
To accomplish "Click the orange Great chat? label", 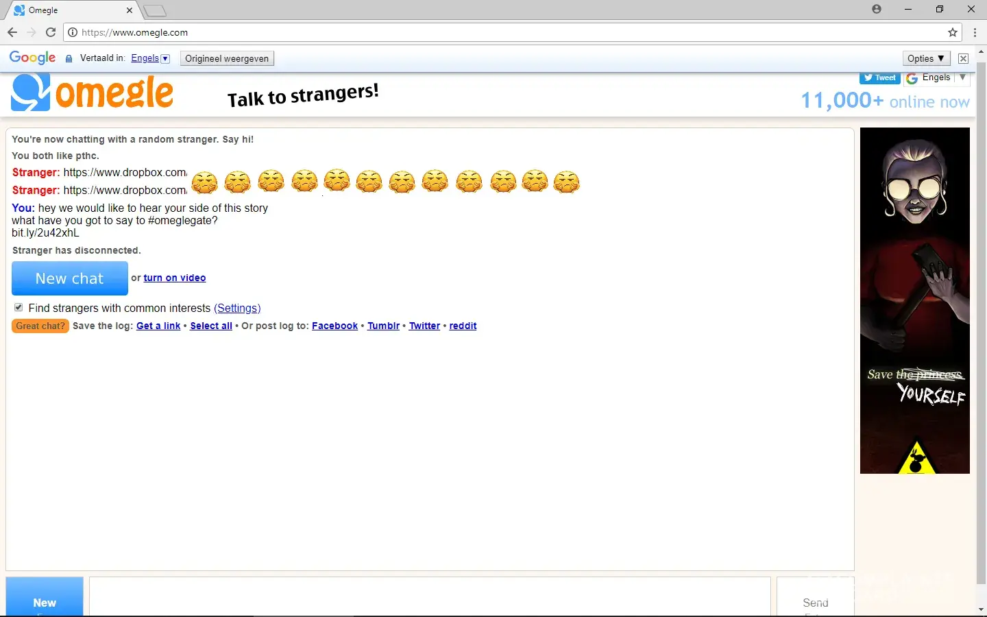I will click(40, 326).
